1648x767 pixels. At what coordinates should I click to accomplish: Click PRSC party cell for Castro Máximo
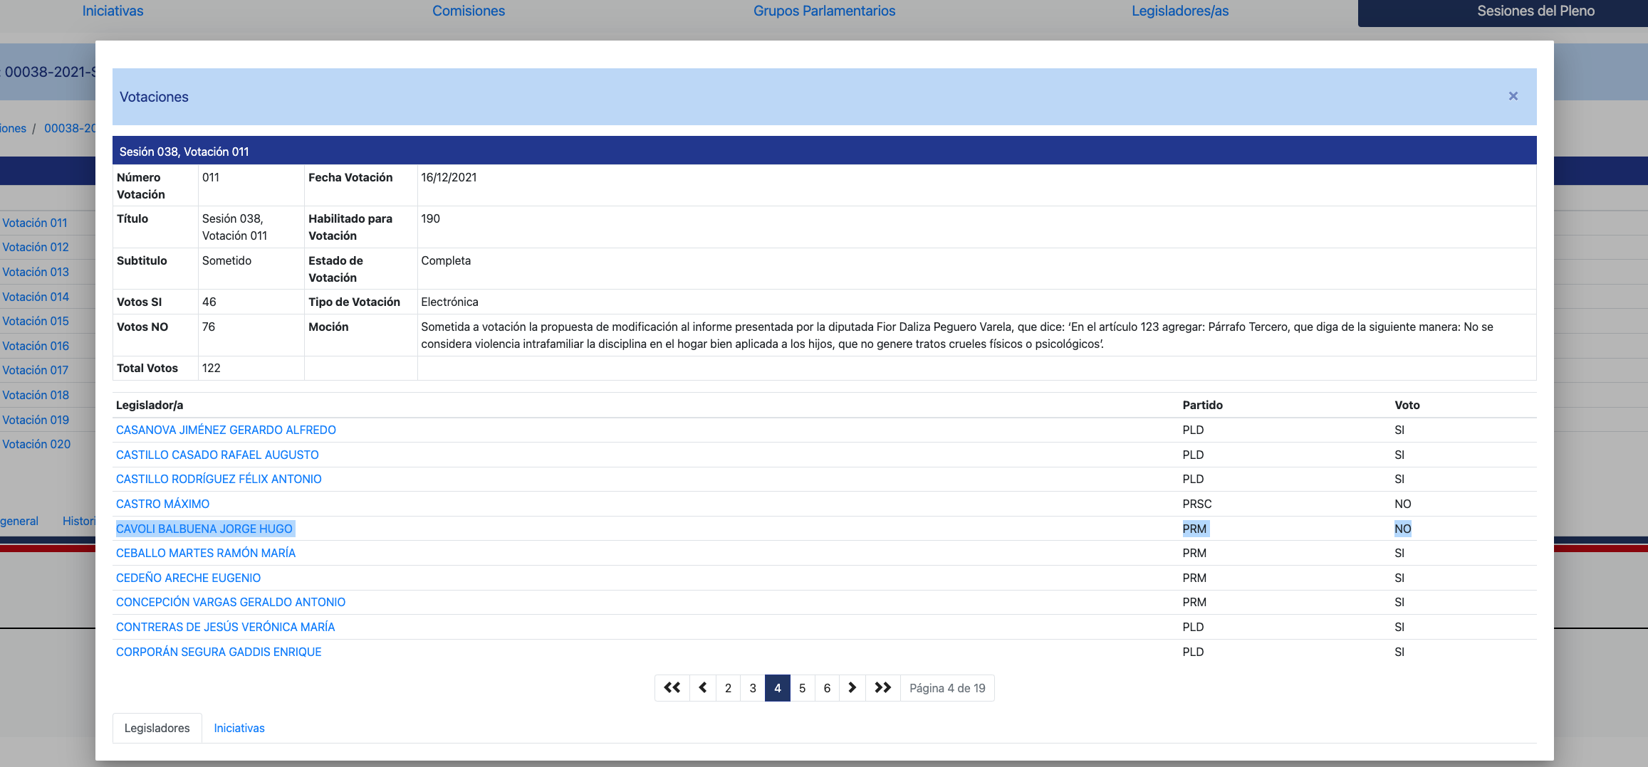pyautogui.click(x=1196, y=504)
